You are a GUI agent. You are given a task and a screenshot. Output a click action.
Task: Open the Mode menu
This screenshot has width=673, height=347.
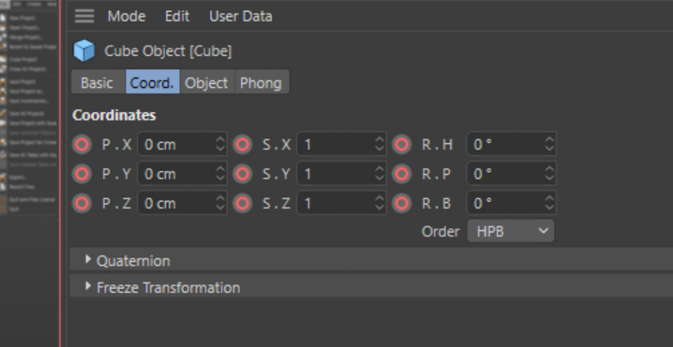point(126,16)
